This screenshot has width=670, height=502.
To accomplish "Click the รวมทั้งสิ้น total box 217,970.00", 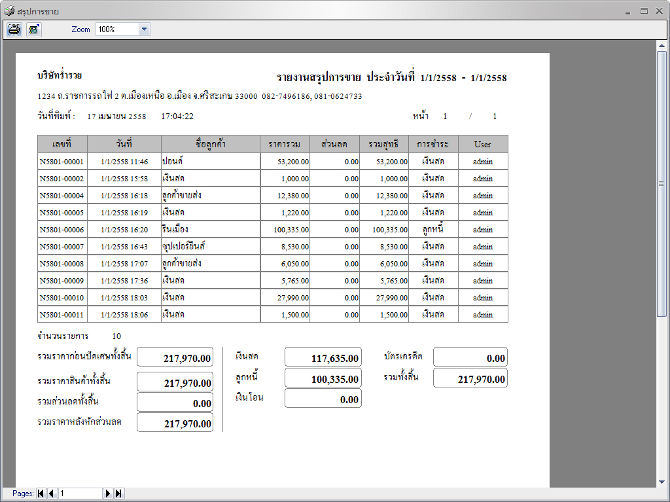I will (470, 378).
